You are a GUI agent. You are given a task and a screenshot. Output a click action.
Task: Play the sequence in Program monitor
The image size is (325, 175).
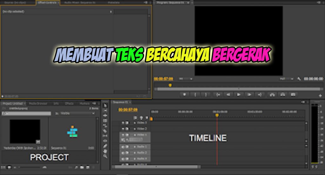pos(239,95)
